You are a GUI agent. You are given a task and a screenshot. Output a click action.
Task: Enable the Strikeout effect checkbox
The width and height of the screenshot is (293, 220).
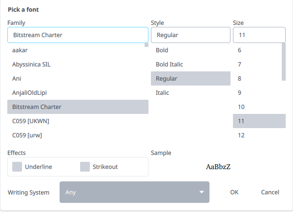(85, 167)
